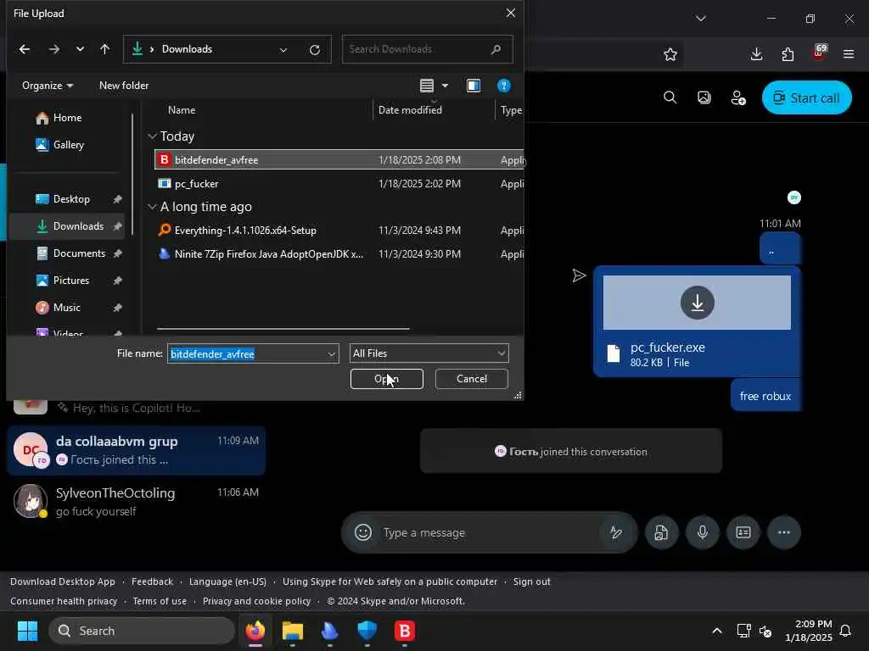The width and height of the screenshot is (869, 651).
Task: Click the Open button
Action: coord(386,379)
